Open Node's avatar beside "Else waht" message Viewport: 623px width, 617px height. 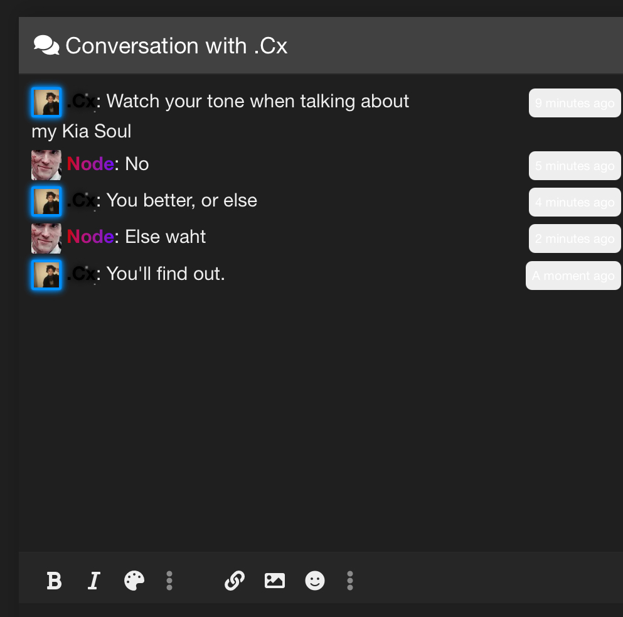point(46,238)
